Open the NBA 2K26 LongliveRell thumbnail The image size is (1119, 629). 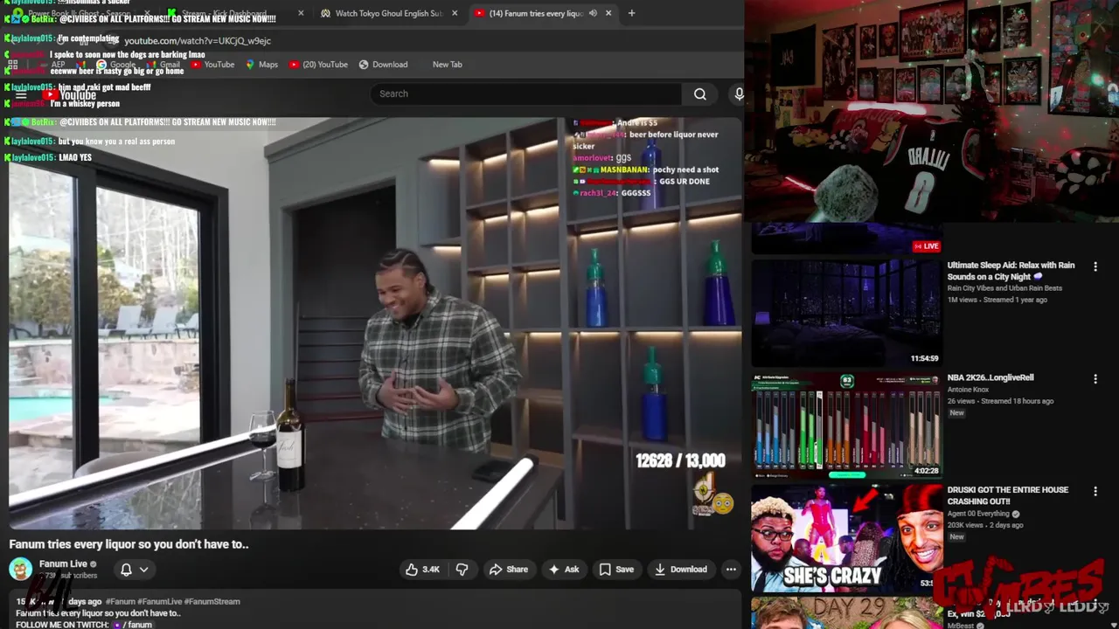tap(846, 425)
